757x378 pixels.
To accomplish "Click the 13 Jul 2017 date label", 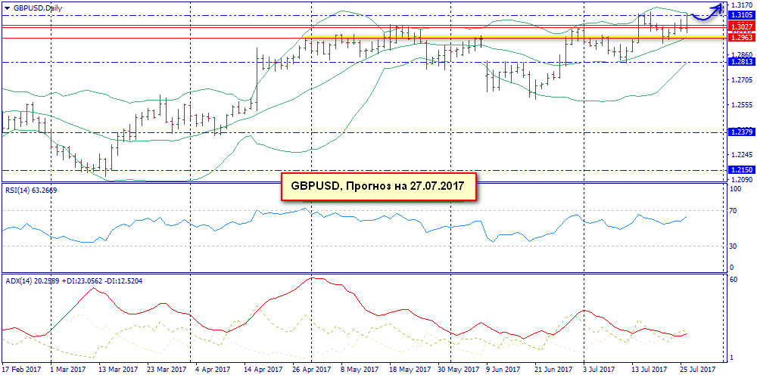I will point(650,368).
